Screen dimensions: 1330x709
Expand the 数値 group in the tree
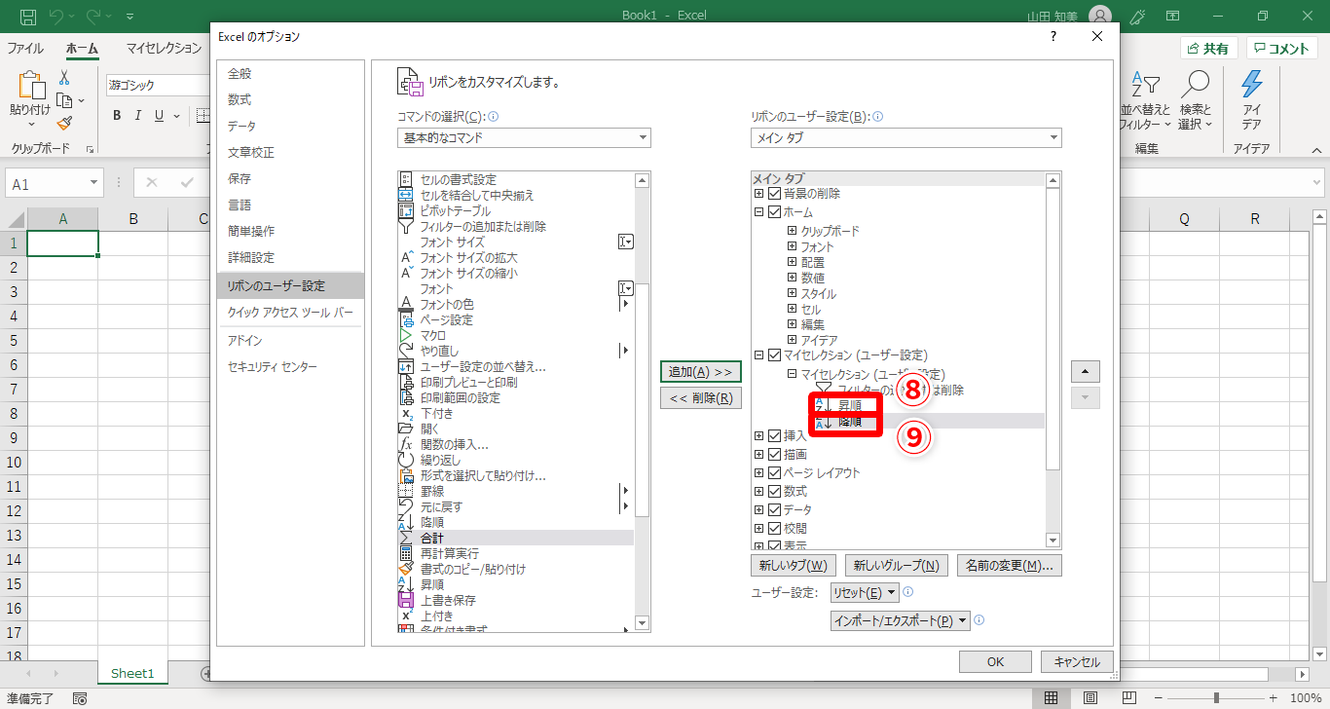[x=793, y=278]
